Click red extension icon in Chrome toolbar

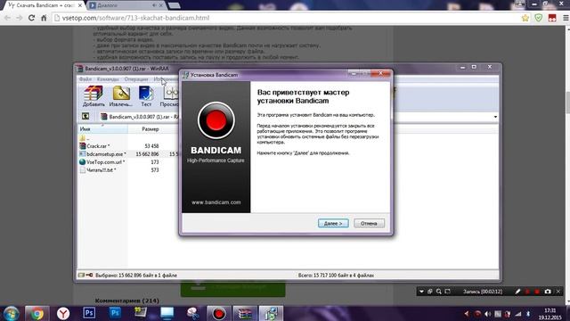coord(552,18)
